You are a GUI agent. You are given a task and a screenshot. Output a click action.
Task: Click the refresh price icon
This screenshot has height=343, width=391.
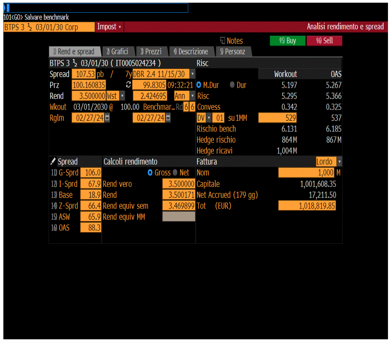coord(129,85)
